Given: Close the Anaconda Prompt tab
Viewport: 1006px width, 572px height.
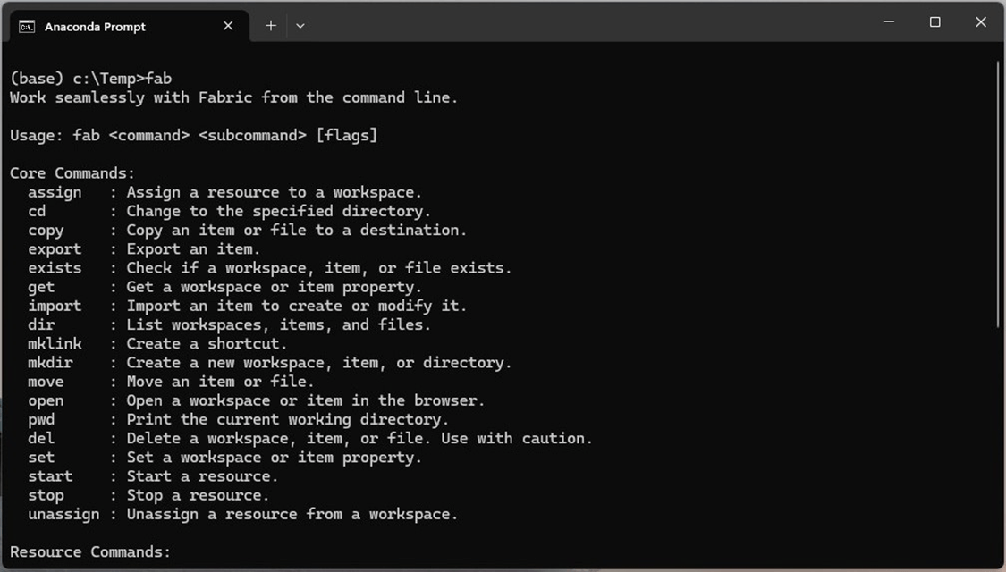Looking at the screenshot, I should 228,26.
